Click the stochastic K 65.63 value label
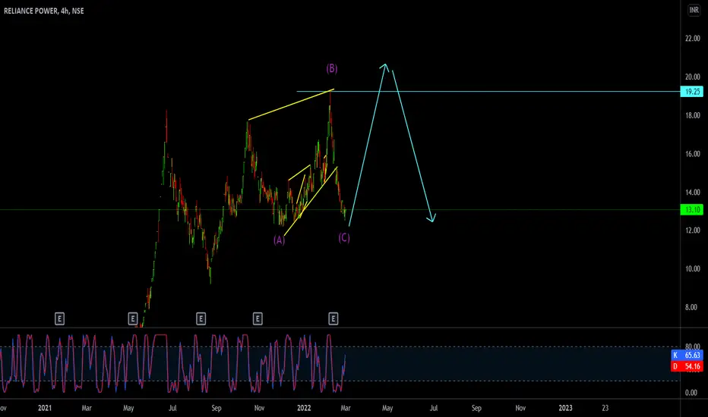The image size is (708, 417). pyautogui.click(x=687, y=356)
